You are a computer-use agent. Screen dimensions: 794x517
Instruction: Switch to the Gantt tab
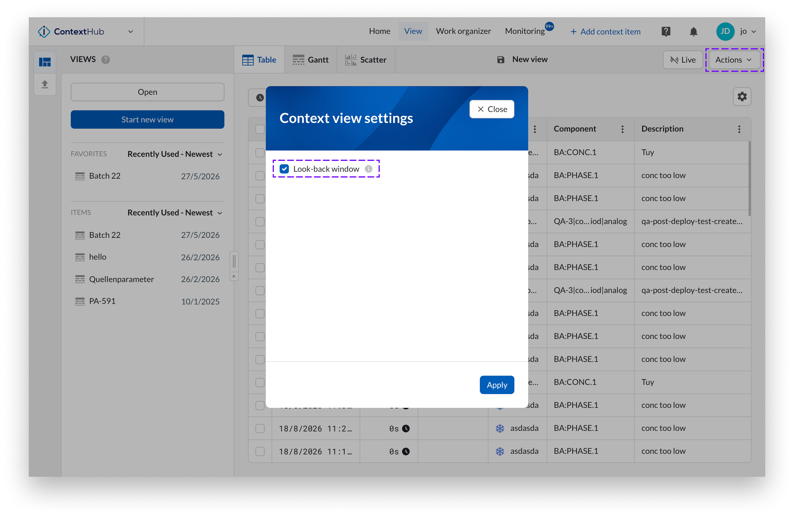(310, 60)
